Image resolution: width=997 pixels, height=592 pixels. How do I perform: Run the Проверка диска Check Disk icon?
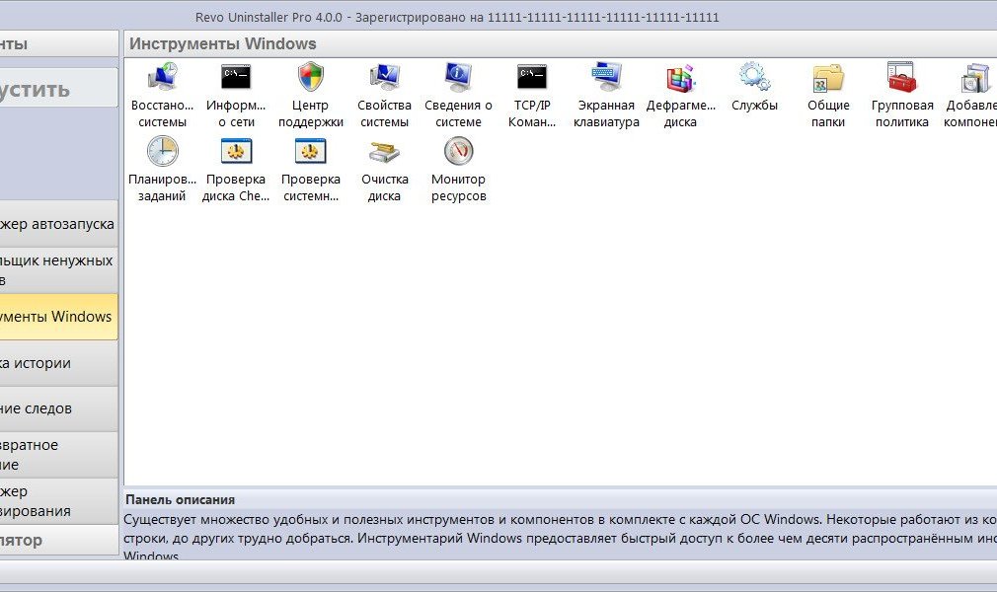(x=236, y=152)
